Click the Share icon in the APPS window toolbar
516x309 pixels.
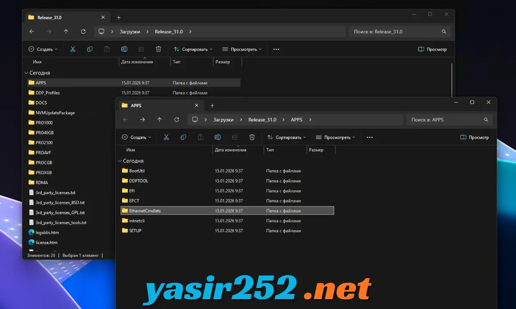(235, 137)
